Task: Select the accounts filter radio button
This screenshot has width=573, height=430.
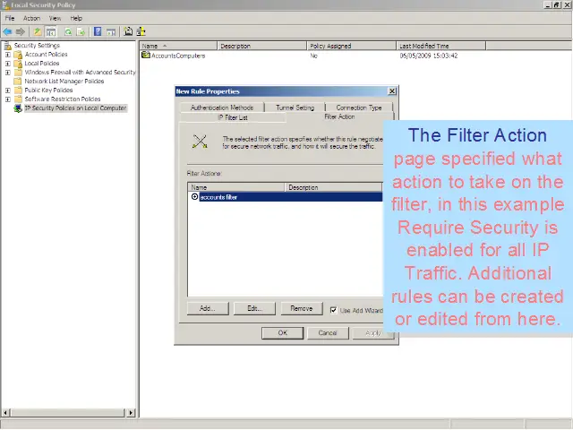Action: 194,197
